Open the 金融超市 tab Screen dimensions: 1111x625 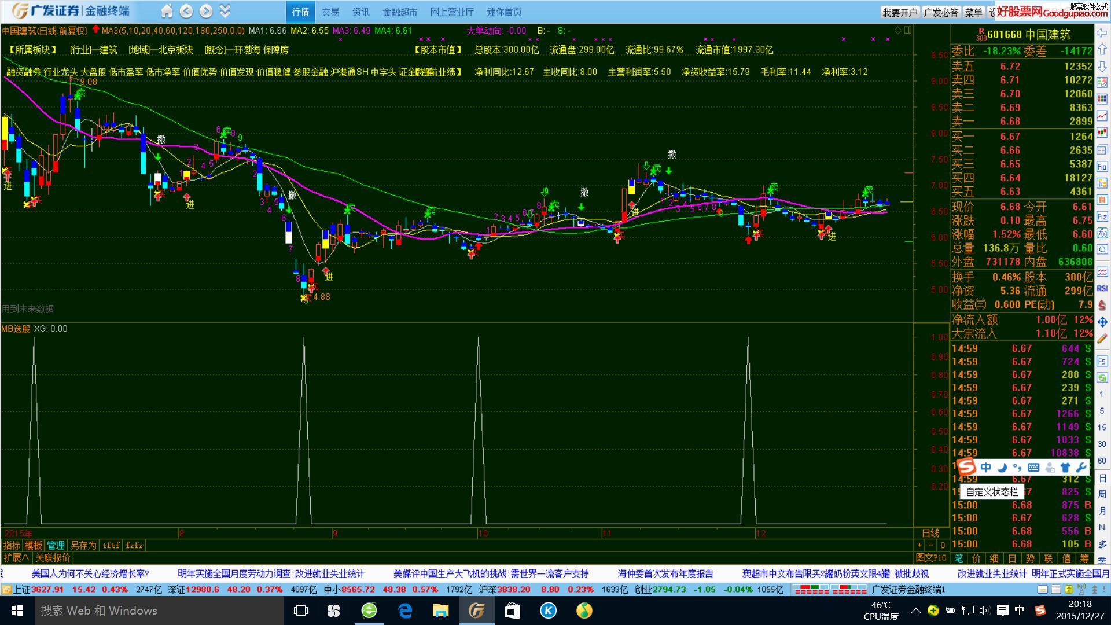[x=400, y=12]
